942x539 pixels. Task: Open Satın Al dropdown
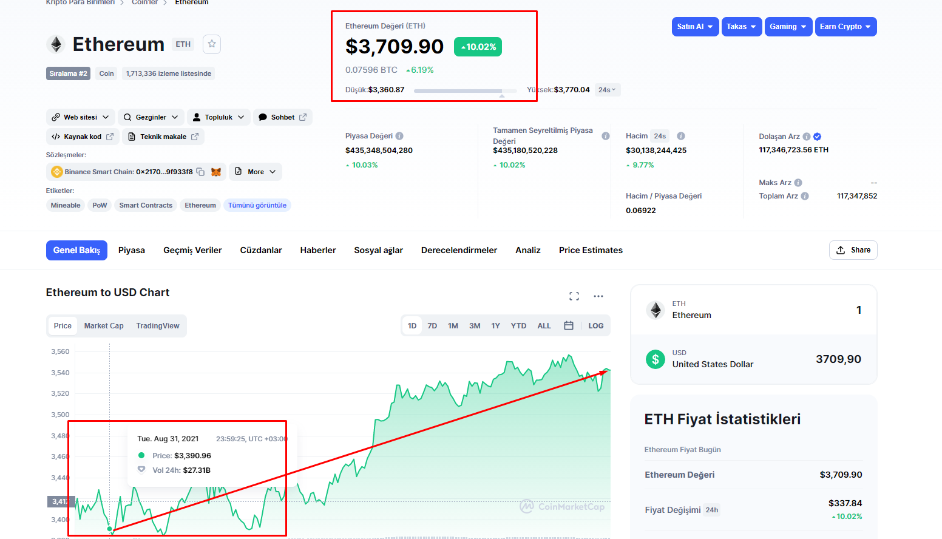click(695, 27)
